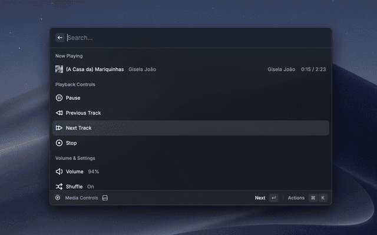This screenshot has width=377, height=235.
Task: Select the Next Track menu entry
Action: coord(191,128)
